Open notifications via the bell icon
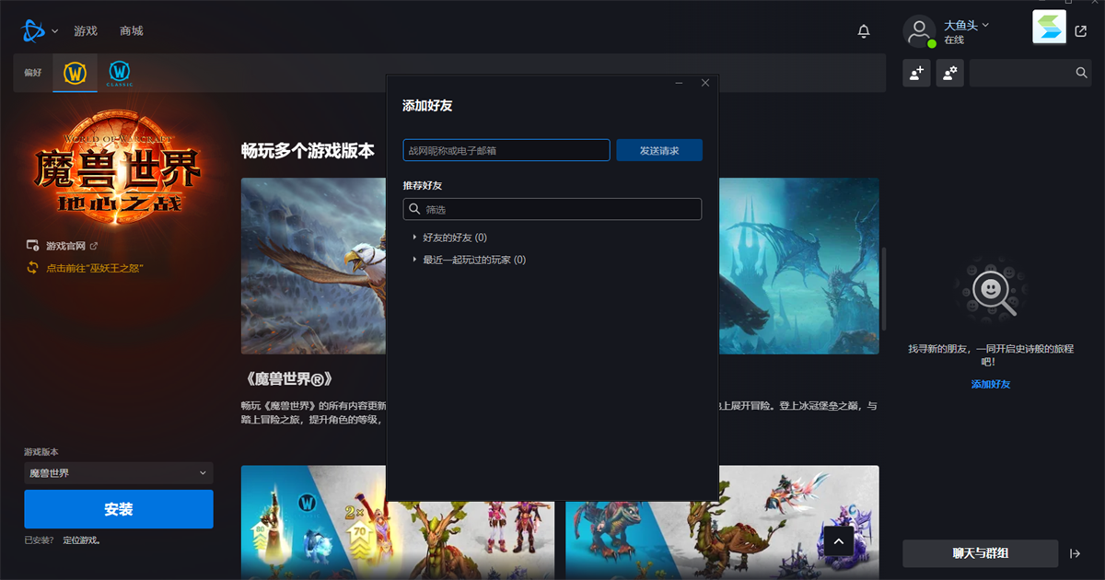1105x580 pixels. [863, 30]
